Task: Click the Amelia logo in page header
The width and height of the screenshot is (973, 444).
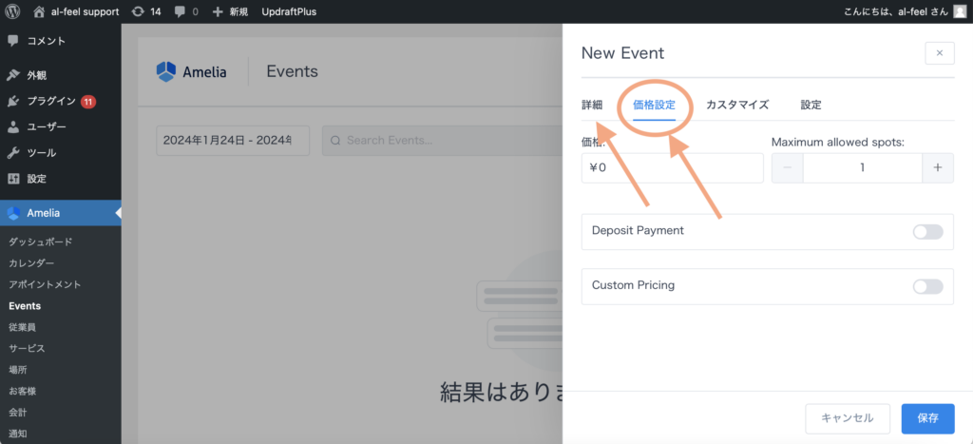Action: point(166,72)
